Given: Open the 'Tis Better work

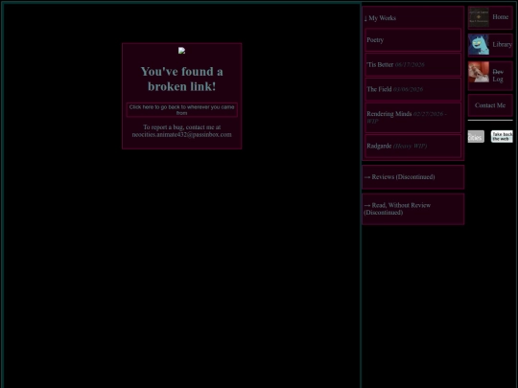Looking at the screenshot, I should coord(412,65).
